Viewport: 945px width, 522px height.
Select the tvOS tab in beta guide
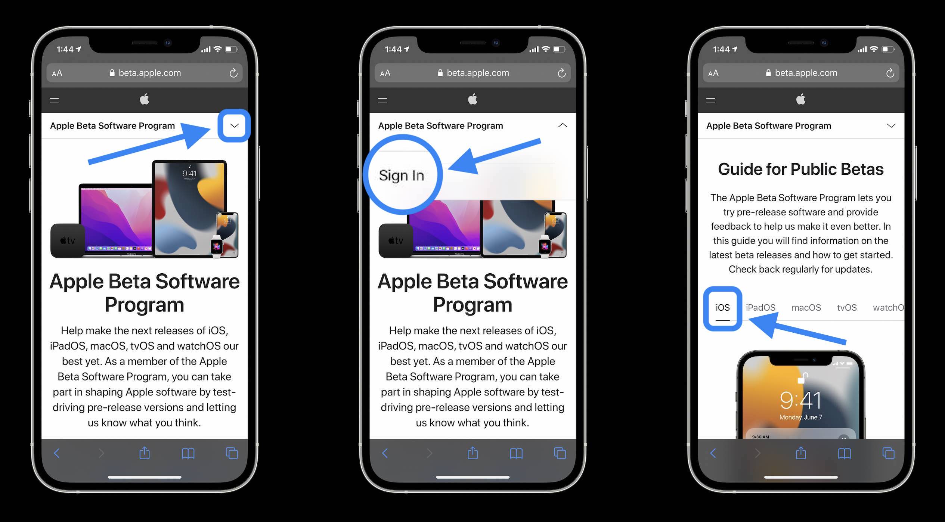tap(846, 307)
